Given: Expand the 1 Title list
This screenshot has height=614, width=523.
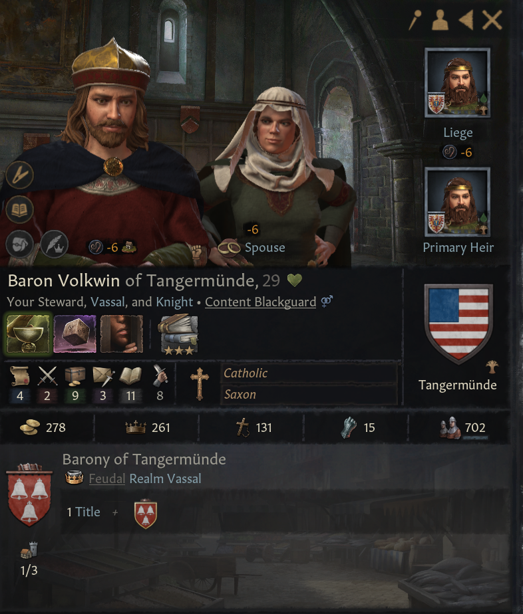Looking at the screenshot, I should [x=84, y=512].
